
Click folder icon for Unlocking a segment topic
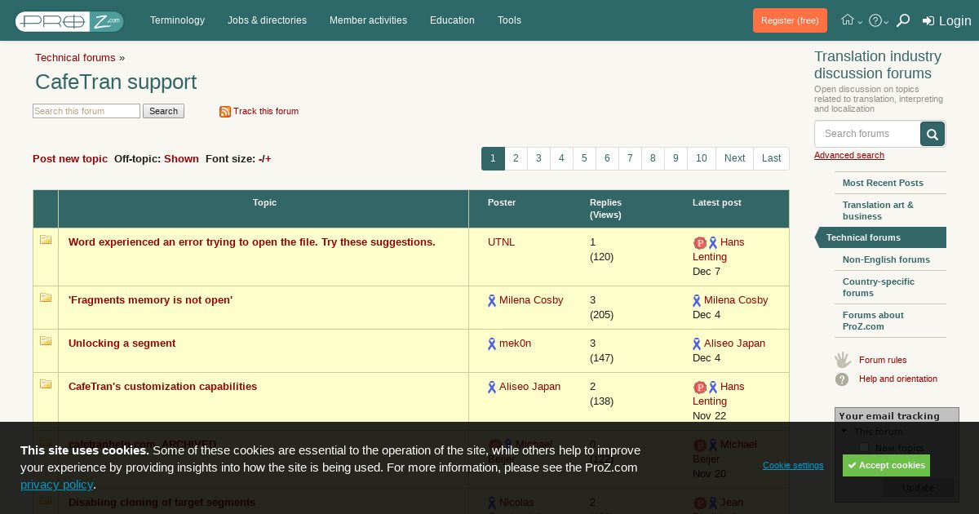point(46,341)
